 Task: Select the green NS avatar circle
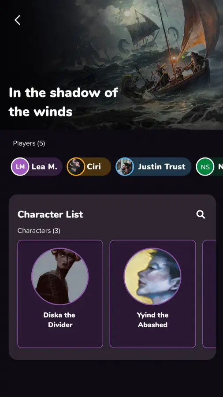(x=205, y=167)
